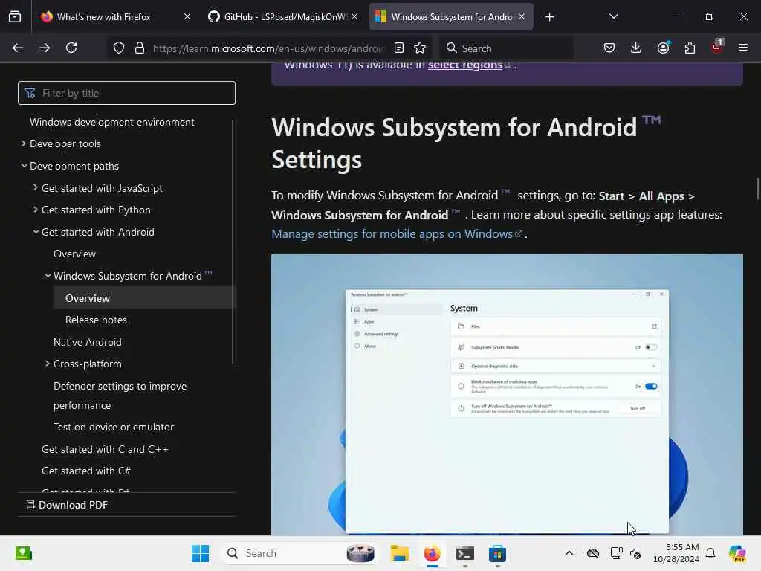Open the Downloads panel
761x571 pixels.
click(x=636, y=48)
